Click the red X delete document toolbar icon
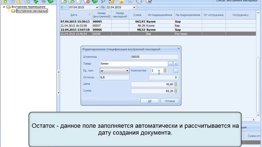Screen dimensions: 262x147 pos(87,2)
